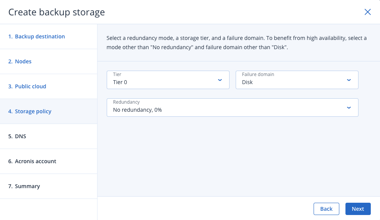This screenshot has width=380, height=220.
Task: Click the Create backup storage heading
Action: coord(56,12)
